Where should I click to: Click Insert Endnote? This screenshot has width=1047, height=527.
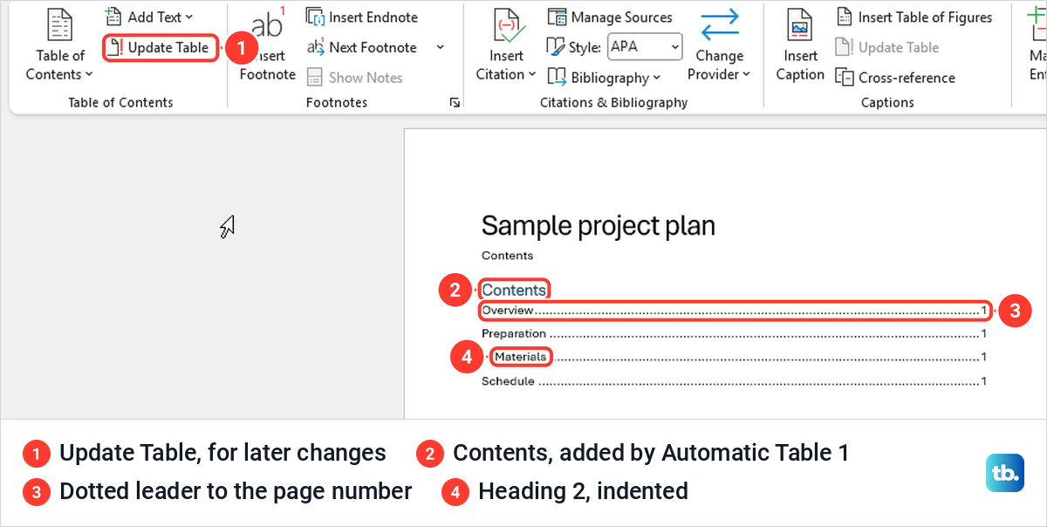(362, 17)
